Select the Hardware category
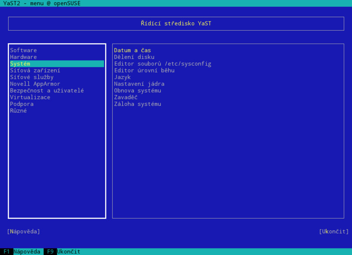Image resolution: width=352 pixels, height=255 pixels. point(23,57)
